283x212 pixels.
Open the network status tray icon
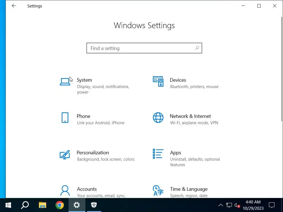point(229,205)
